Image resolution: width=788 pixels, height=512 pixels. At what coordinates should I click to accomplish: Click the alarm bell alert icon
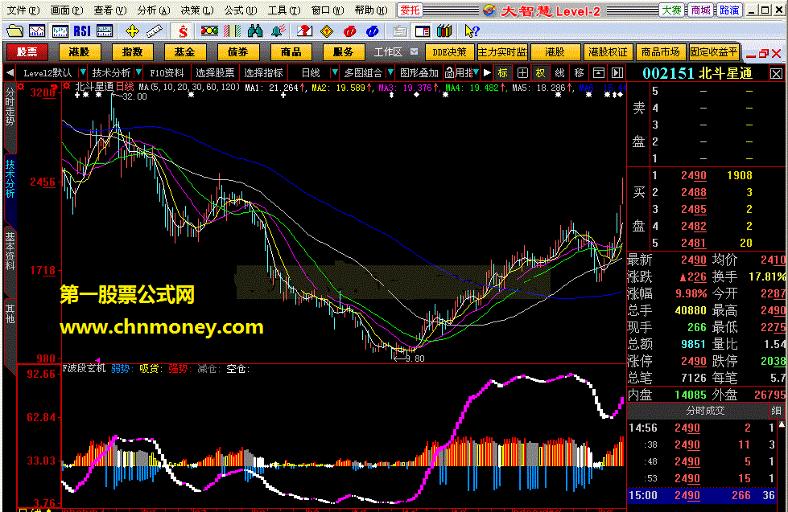(x=278, y=31)
